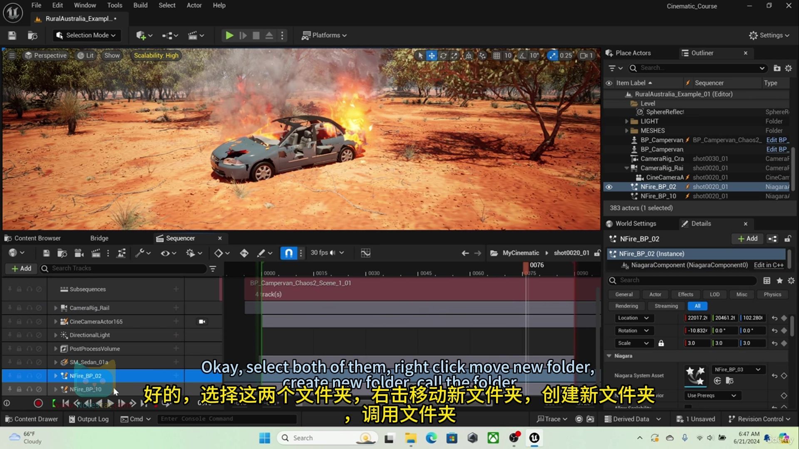Image resolution: width=799 pixels, height=449 pixels.
Task: Toggle grid snapping icon in the viewport
Action: click(496, 55)
